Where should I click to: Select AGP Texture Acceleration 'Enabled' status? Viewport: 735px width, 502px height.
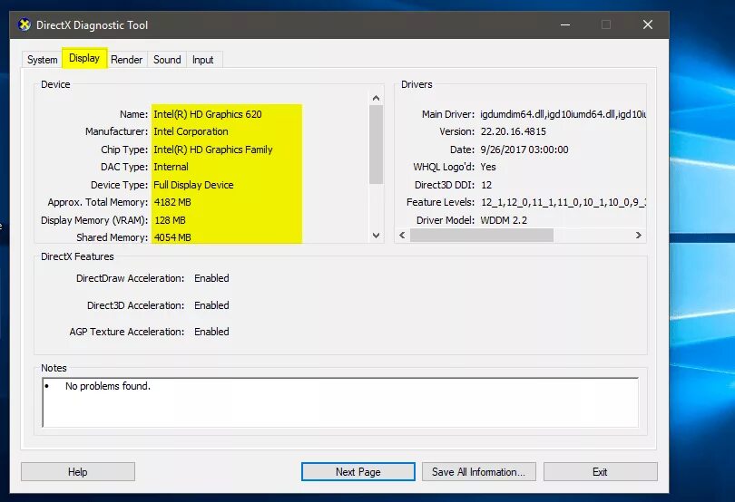pyautogui.click(x=211, y=332)
